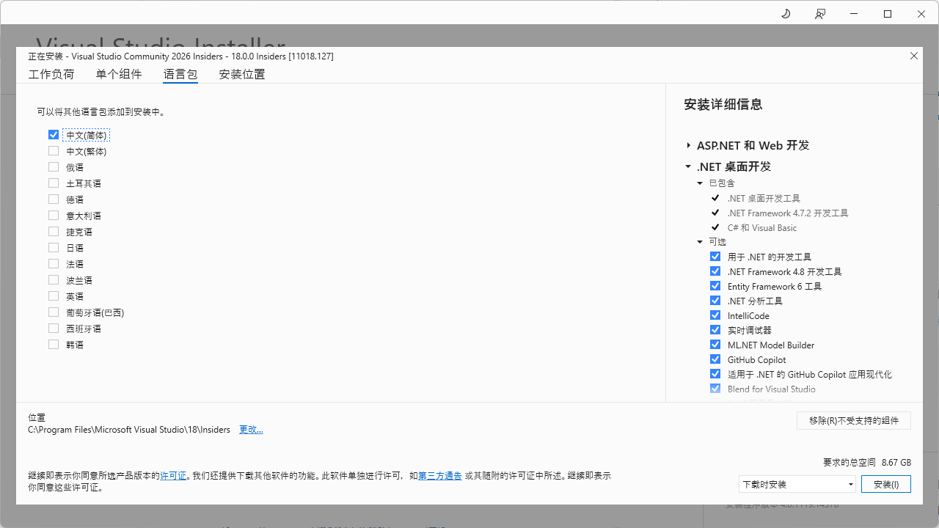This screenshot has height=528, width=939.
Task: Close the installation dialog with X
Action: [x=914, y=56]
